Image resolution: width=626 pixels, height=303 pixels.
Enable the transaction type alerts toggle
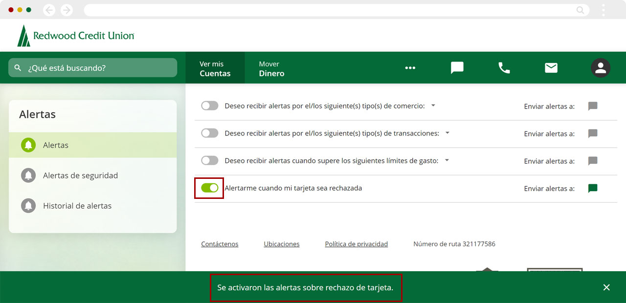[x=210, y=133]
